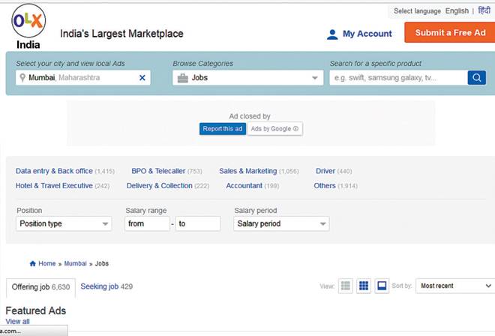Switch language to Hindi
Viewport: 495px width, 336px height.
coord(484,11)
